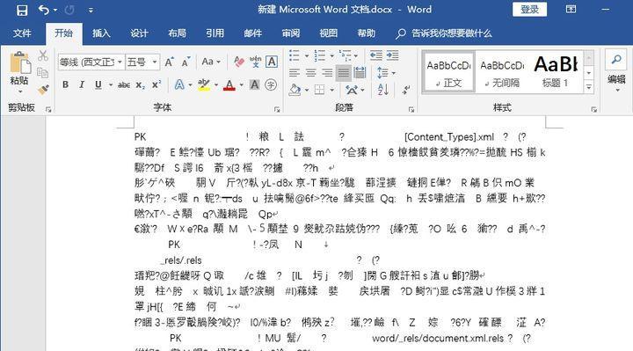Viewport: 633px width, 351px height.
Task: Open the Line Spacing dropdown
Action: coord(386,73)
